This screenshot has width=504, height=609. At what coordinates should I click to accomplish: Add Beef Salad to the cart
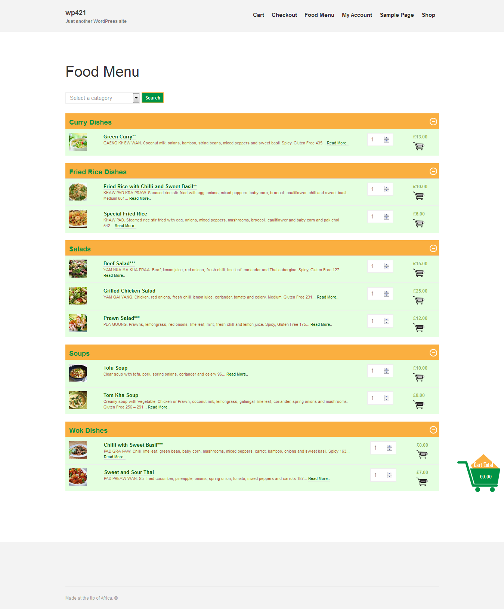tap(418, 273)
